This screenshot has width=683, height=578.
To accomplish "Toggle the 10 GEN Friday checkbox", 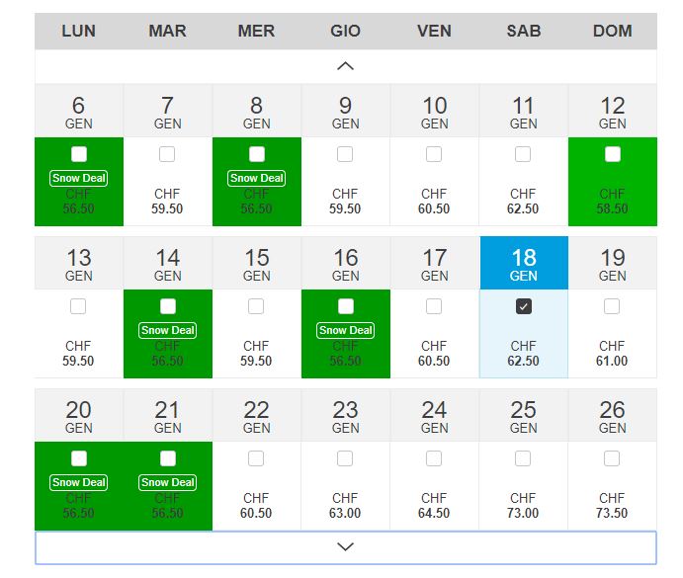I will [x=434, y=154].
